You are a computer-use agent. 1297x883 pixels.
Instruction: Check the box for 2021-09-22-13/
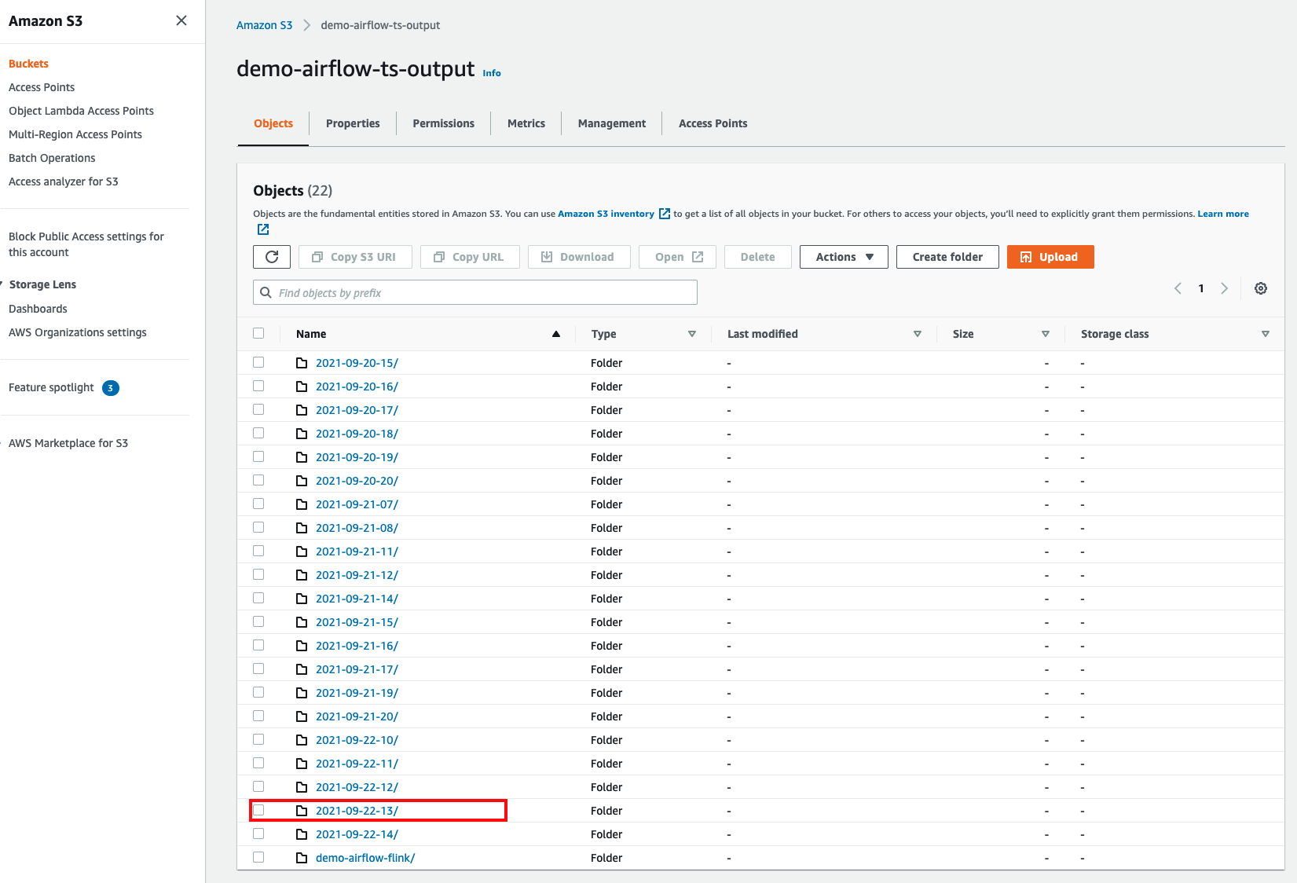pos(258,810)
